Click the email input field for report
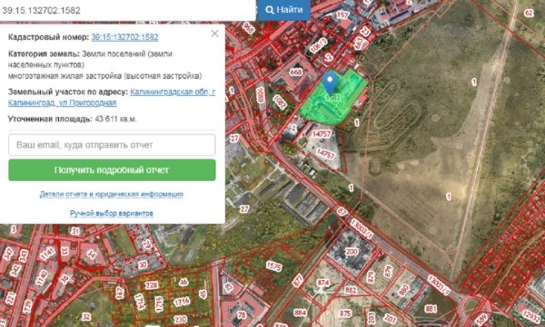The width and height of the screenshot is (545, 327). 112,145
